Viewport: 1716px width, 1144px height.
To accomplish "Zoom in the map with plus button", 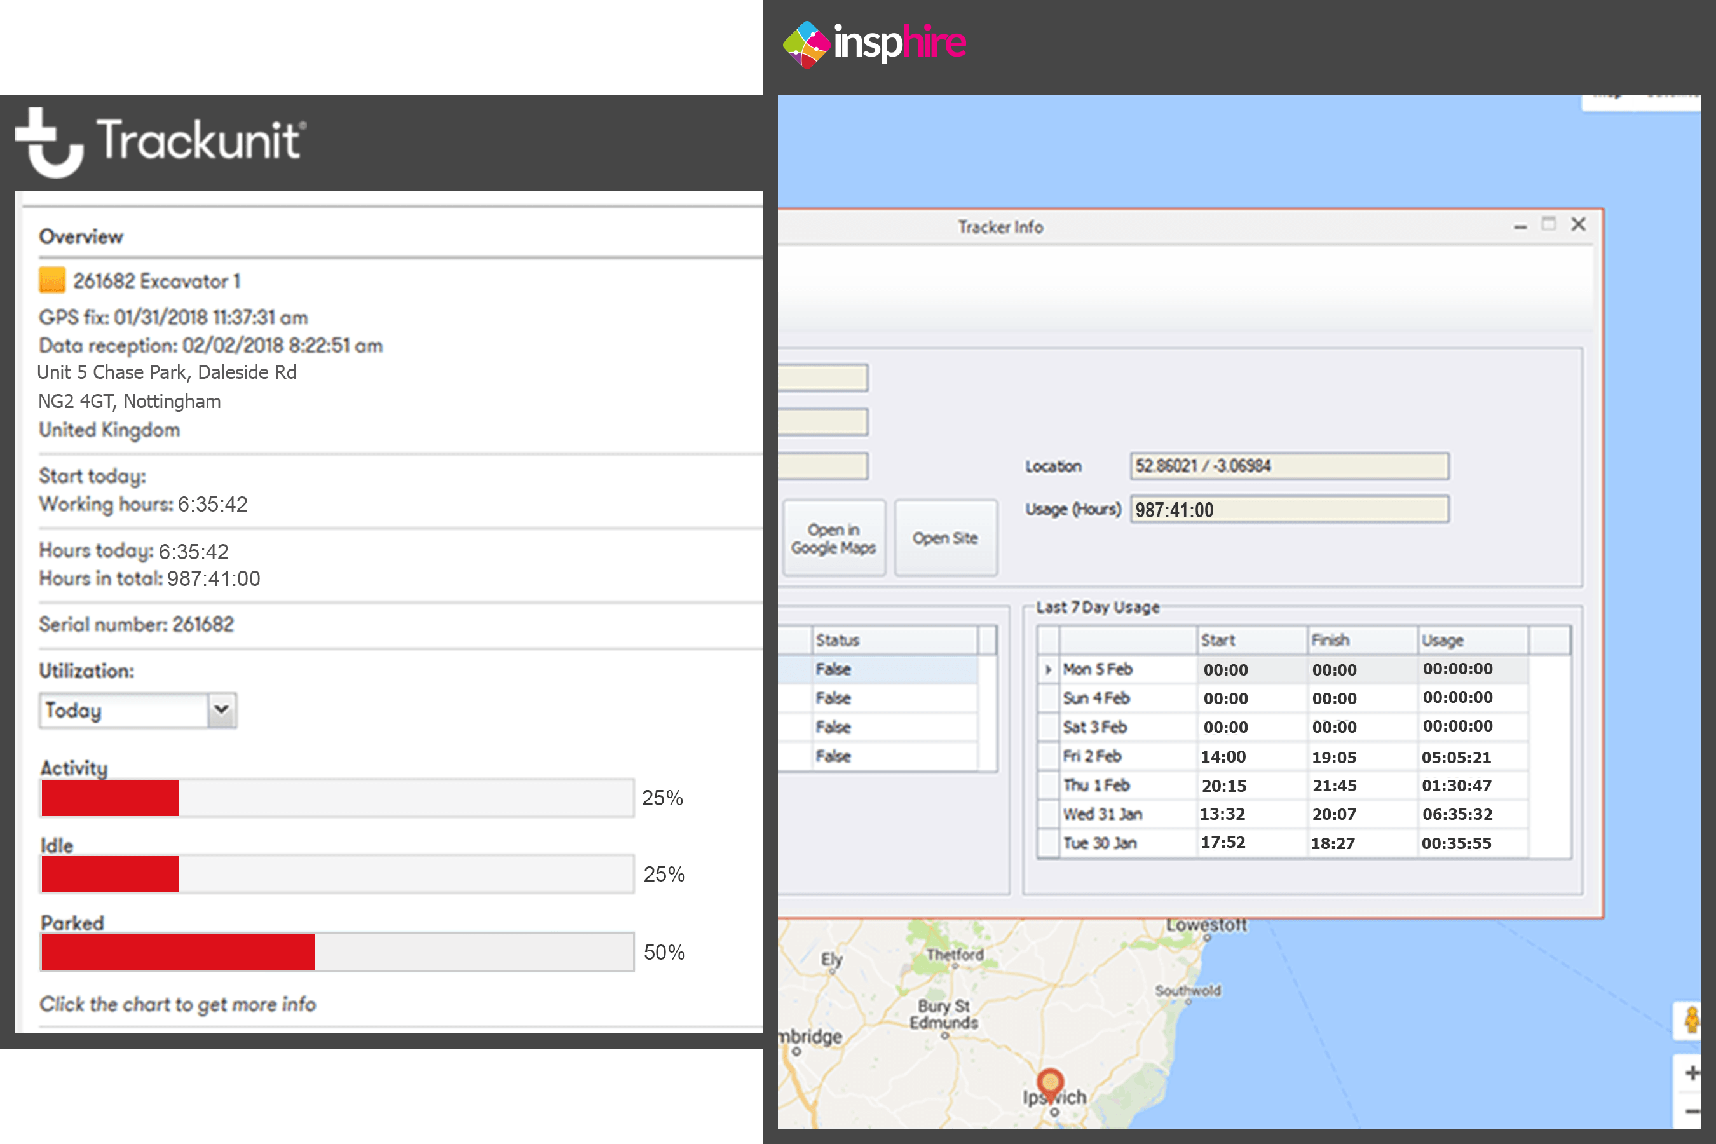I will click(1692, 1073).
